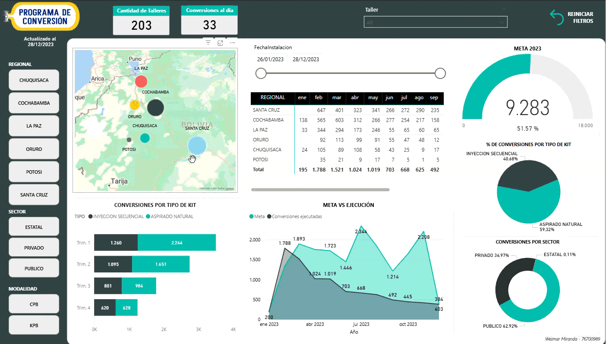Screen dimensions: 606x344
Task: Click Santa Cruz feb value 647
Action: 320,110
